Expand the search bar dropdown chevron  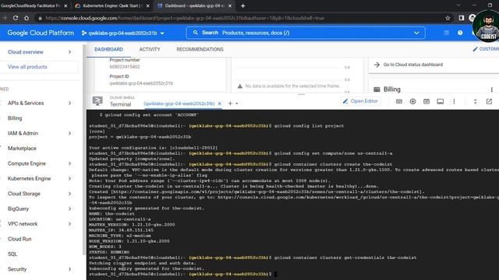pyautogui.click(x=416, y=33)
